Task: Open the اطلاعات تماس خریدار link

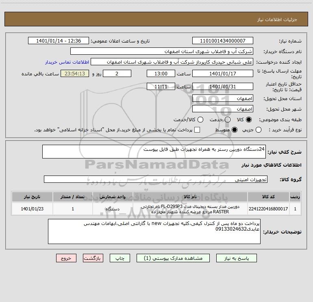Action: (67, 62)
